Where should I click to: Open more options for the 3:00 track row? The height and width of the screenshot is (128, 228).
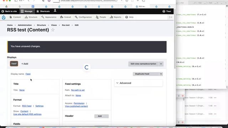point(215,114)
